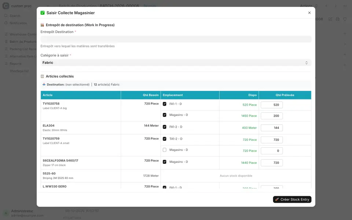Open the Catégorie à saisir dropdown
352x220 pixels.
tap(176, 63)
